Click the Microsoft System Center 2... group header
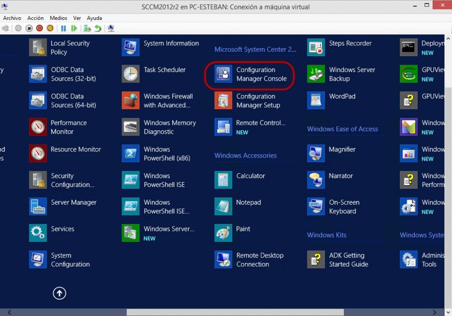This screenshot has height=316, width=452. click(x=255, y=49)
